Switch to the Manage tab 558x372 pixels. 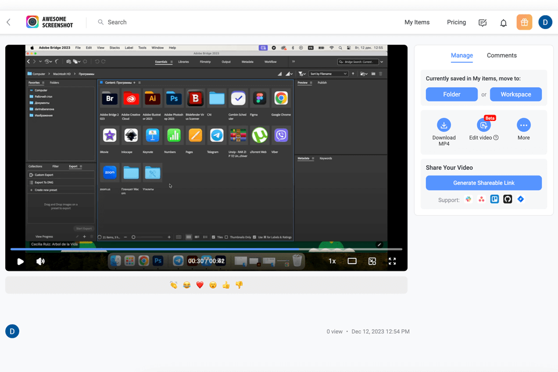click(462, 56)
